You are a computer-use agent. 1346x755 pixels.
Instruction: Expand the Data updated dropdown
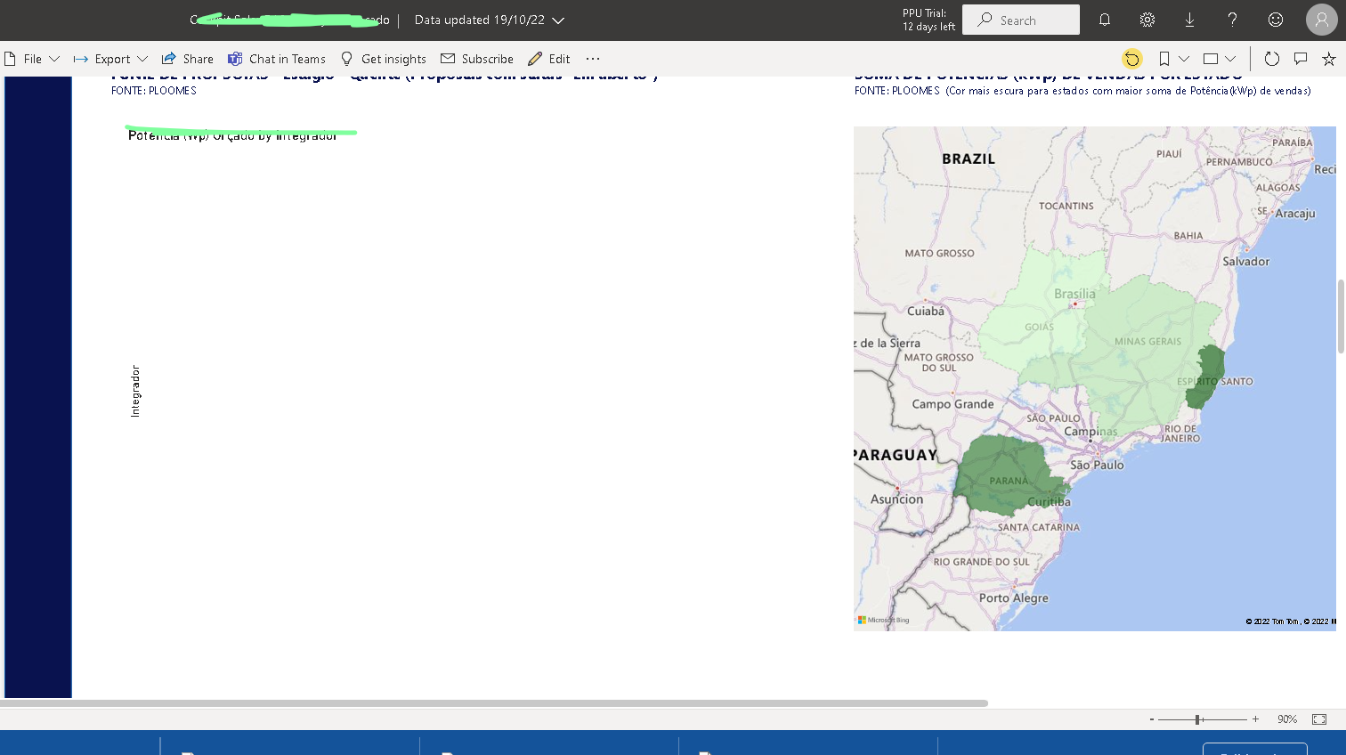point(489,20)
